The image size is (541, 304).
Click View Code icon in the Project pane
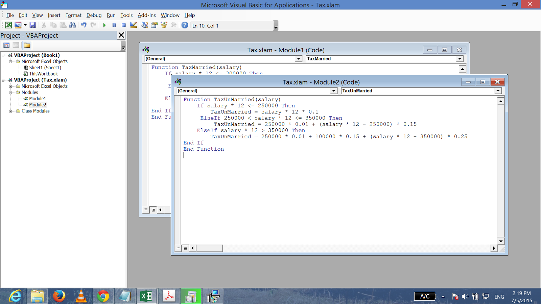[6, 45]
